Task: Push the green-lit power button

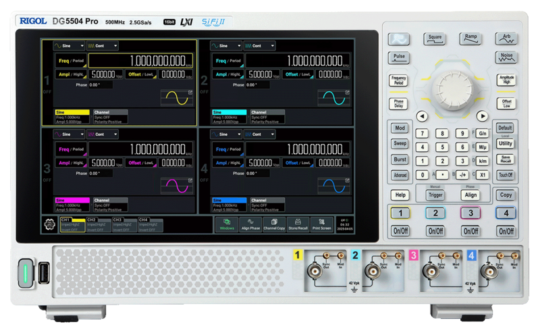Action: click(x=26, y=273)
